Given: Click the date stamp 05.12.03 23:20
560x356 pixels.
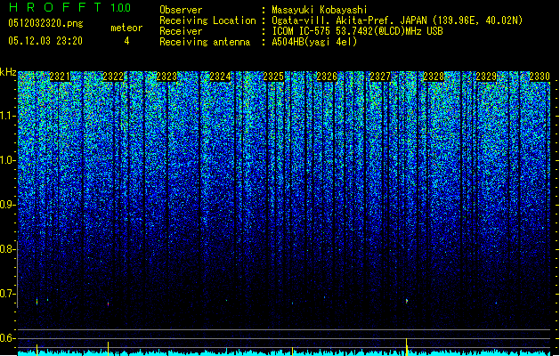Looking at the screenshot, I should click(x=45, y=41).
